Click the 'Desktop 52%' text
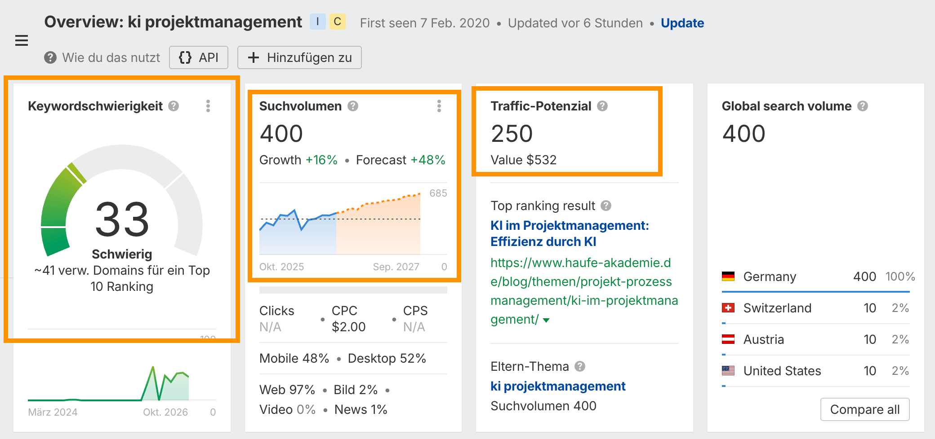This screenshot has width=935, height=439. pos(387,358)
